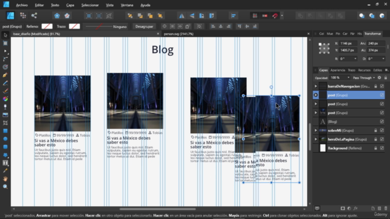Image resolution: width=390 pixels, height=219 pixels.
Task: Toggle visibility of sobreMi layer
Action: click(x=382, y=130)
